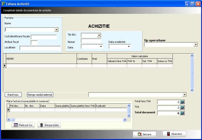The height and width of the screenshot is (140, 202).
Task: Minimize the Editare Achizitii window
Action: click(x=188, y=4)
